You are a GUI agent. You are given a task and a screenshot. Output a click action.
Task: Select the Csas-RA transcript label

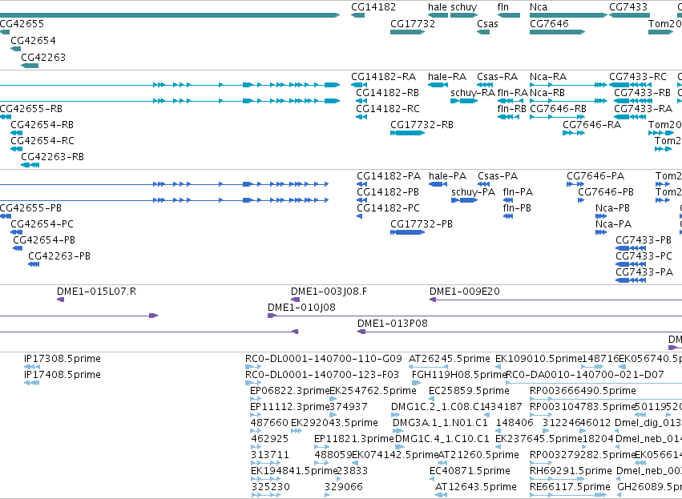[x=497, y=77]
